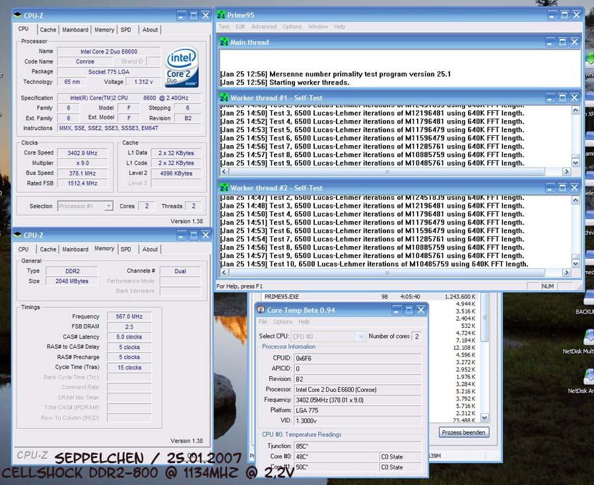594x485 pixels.
Task: Click the Prime95 title bar icon
Action: pos(221,15)
